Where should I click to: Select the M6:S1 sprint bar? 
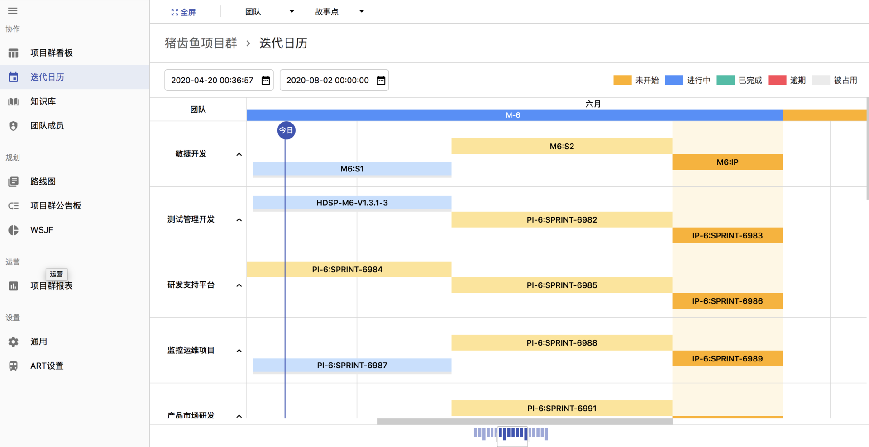(x=352, y=169)
